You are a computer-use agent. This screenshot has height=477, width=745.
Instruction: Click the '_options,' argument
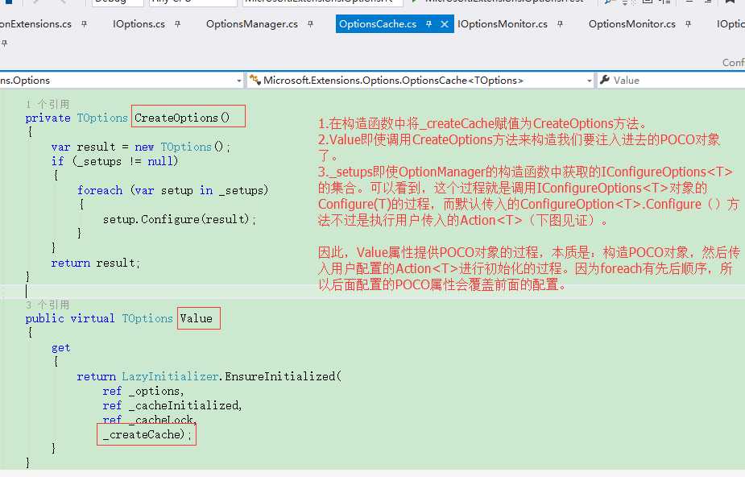(156, 391)
